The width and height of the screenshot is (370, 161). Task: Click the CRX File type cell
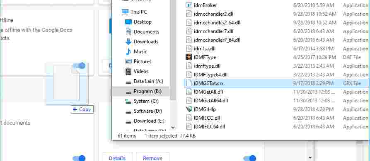pos(352,83)
